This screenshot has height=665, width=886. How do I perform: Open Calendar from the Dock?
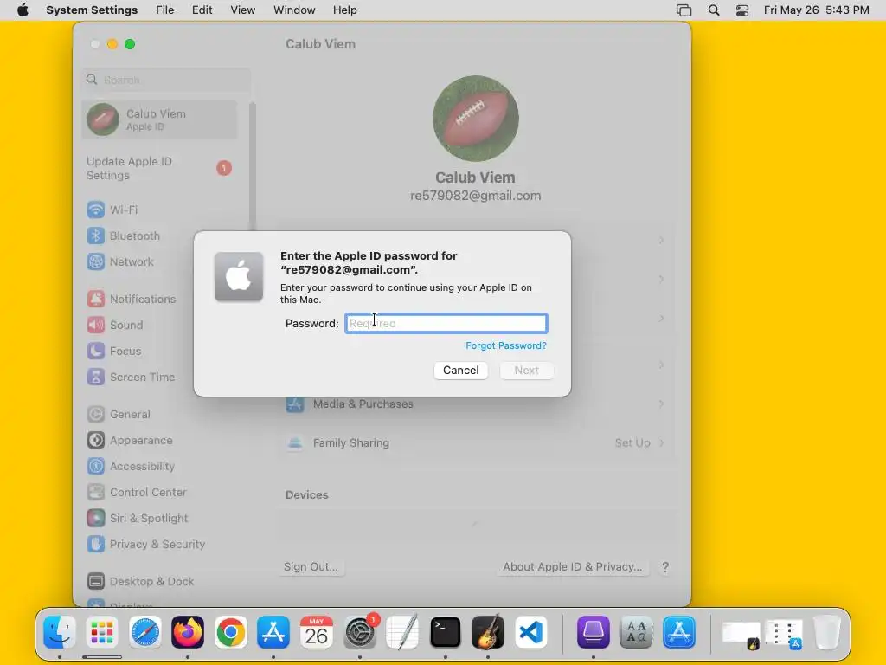point(317,632)
